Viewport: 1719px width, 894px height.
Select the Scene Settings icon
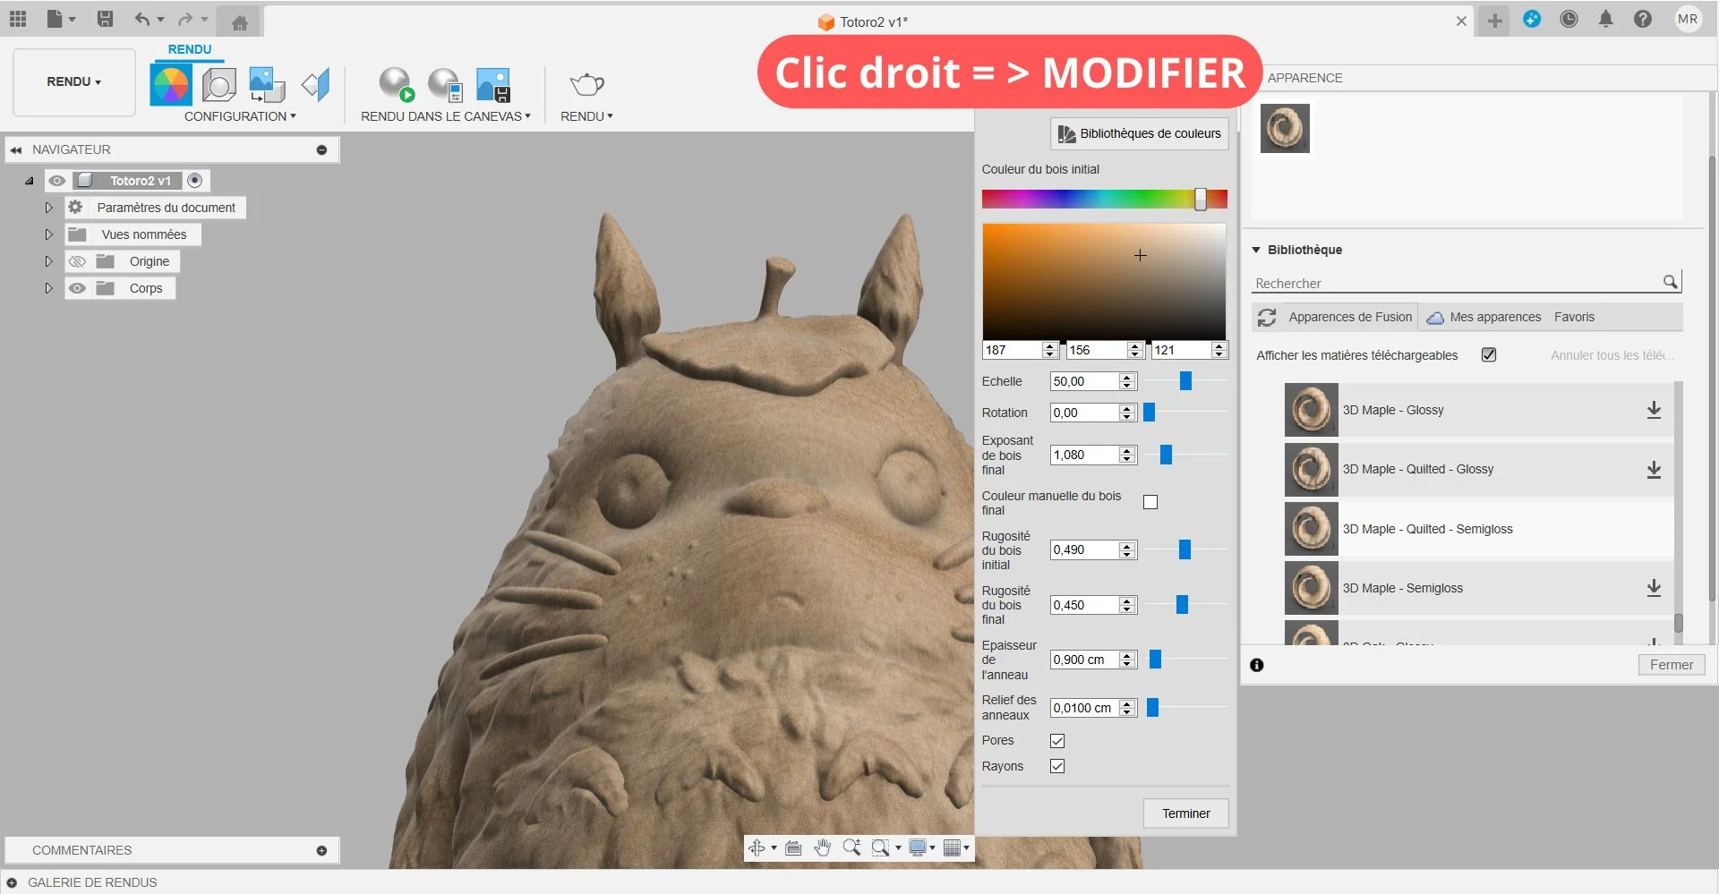[x=218, y=84]
